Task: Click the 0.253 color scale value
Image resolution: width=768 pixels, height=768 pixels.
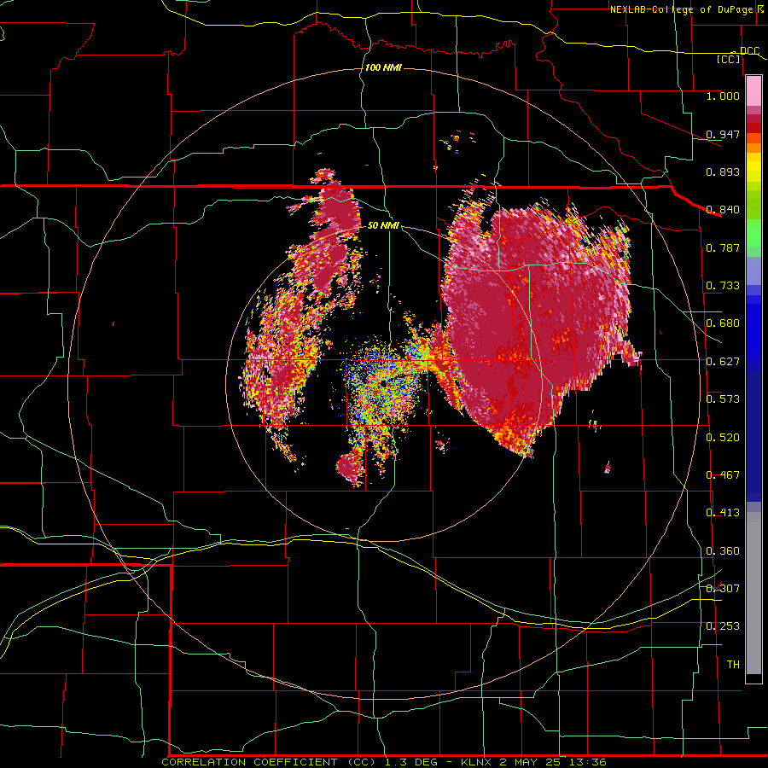Action: (x=723, y=626)
